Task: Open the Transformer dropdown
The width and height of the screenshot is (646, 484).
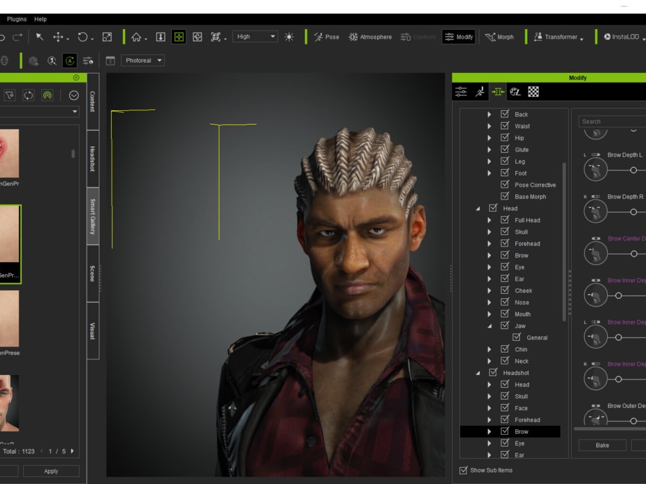Action: (x=558, y=37)
